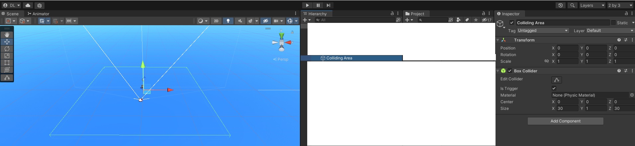Open Box Collider presets slider icon

click(x=626, y=71)
